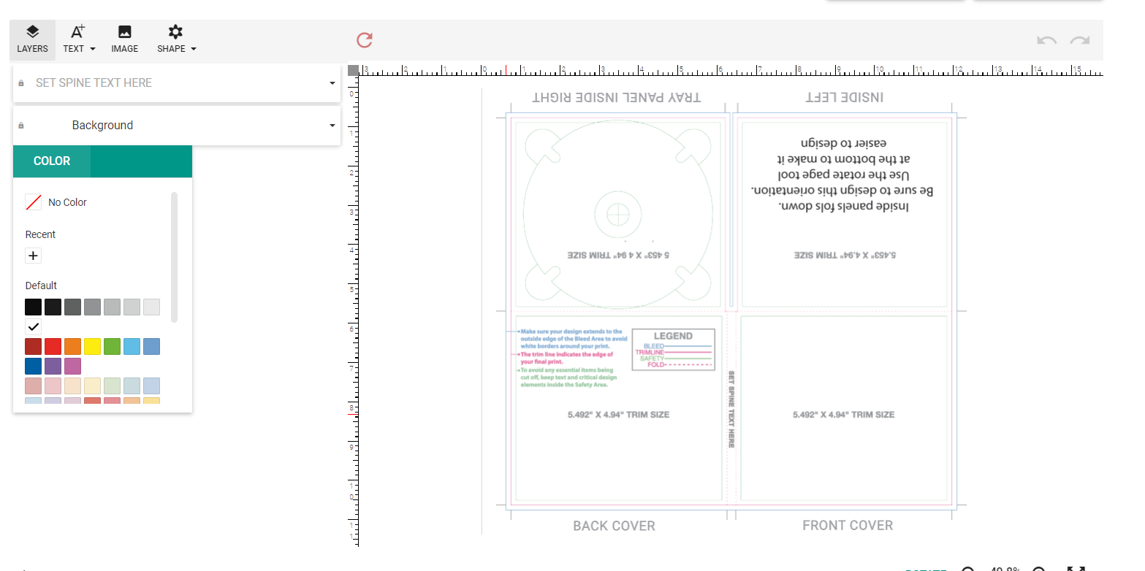
Task: Click the checked white color swatch
Action: [x=34, y=326]
